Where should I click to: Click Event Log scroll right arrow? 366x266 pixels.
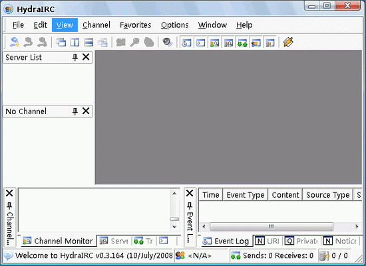click(357, 226)
